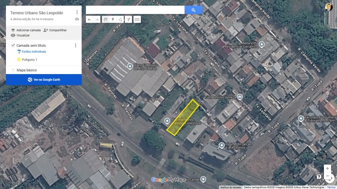Click the Visualizar eye icon
Viewport: 337px width, 189px height.
pyautogui.click(x=13, y=35)
